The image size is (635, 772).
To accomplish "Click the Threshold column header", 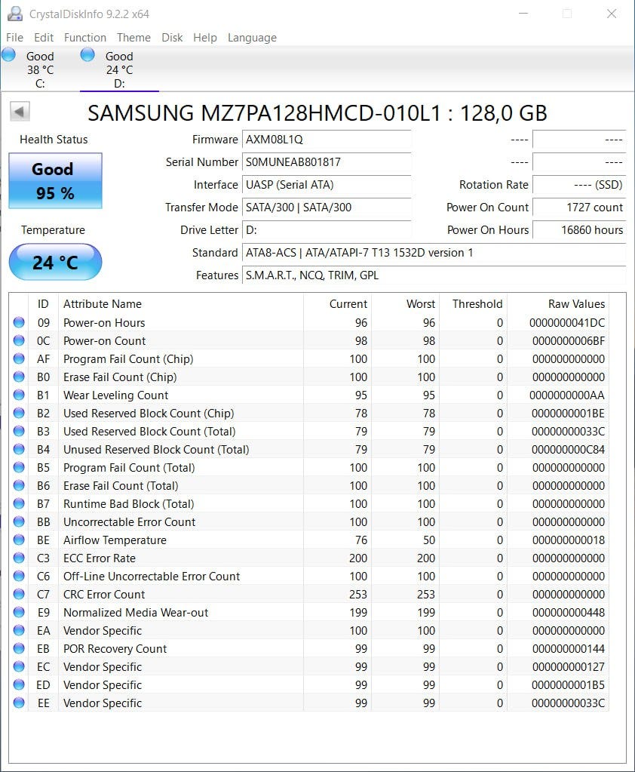I will [473, 304].
